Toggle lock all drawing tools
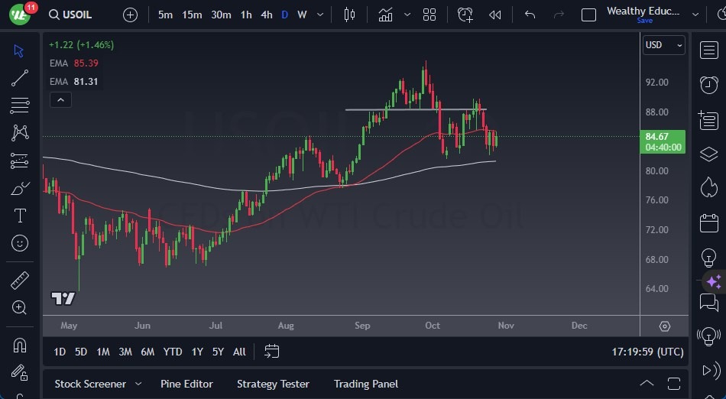 coord(20,373)
